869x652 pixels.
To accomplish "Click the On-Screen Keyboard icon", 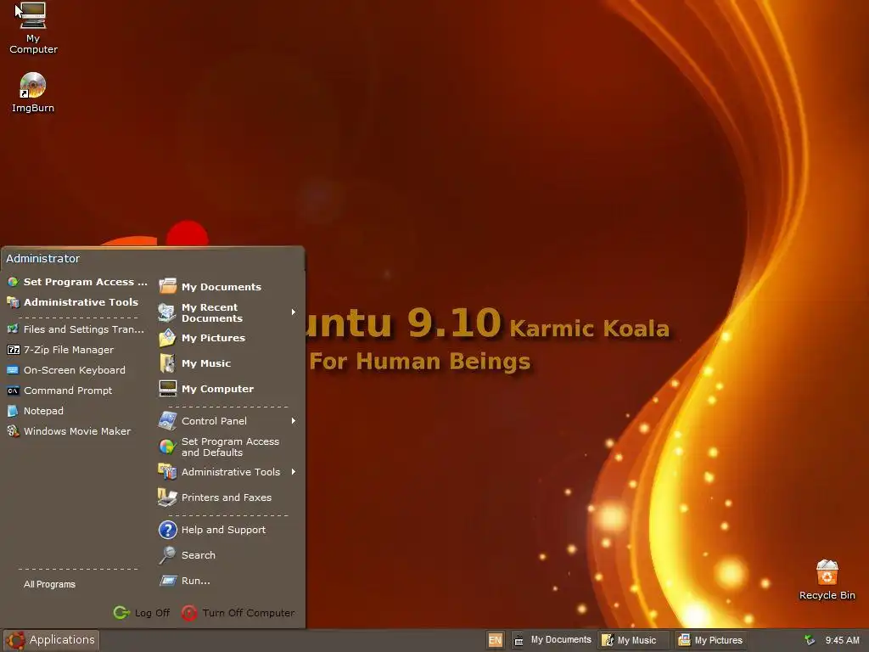I will (x=13, y=370).
